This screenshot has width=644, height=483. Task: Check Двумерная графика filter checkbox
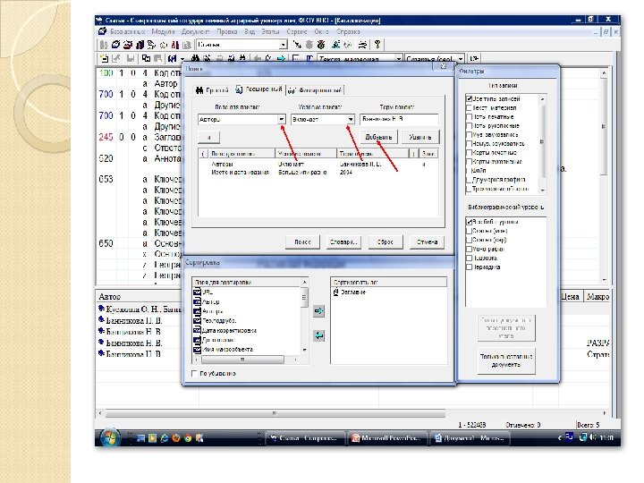point(469,180)
